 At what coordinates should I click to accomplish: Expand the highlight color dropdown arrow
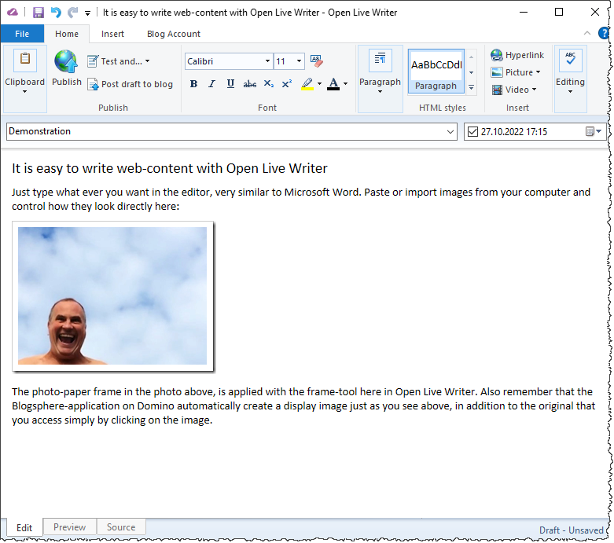coord(319,84)
